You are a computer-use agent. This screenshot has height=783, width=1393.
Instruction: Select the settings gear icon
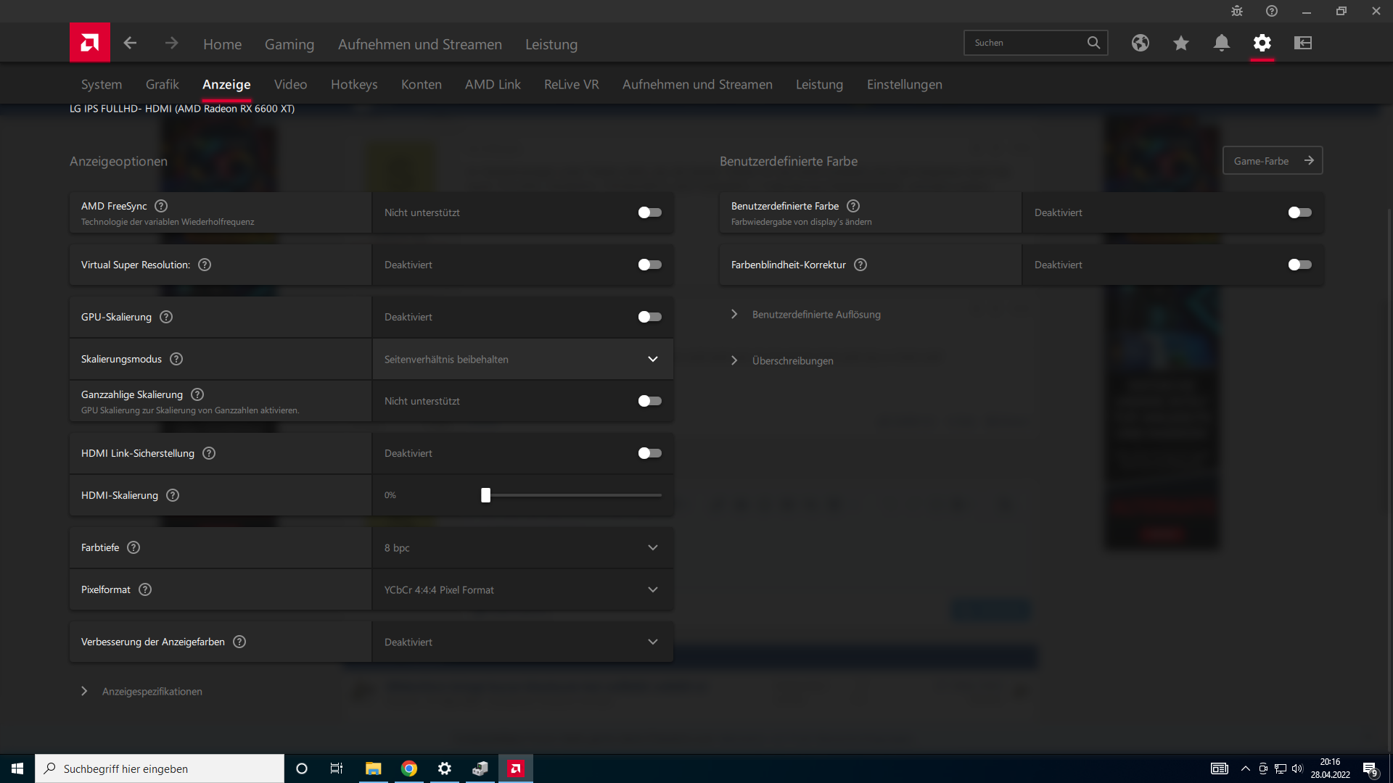click(1262, 43)
